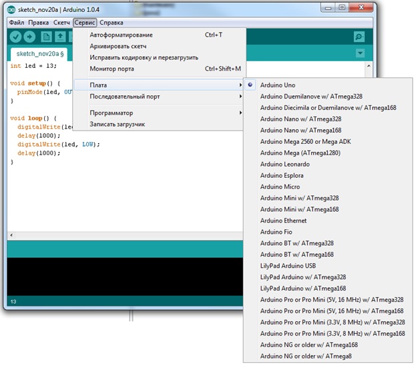This screenshot has width=416, height=367.
Task: Open the Правка menu
Action: coord(39,23)
